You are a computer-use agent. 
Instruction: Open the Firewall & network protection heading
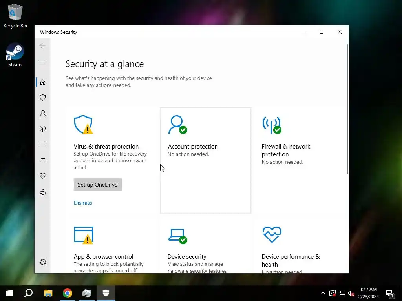pos(286,150)
